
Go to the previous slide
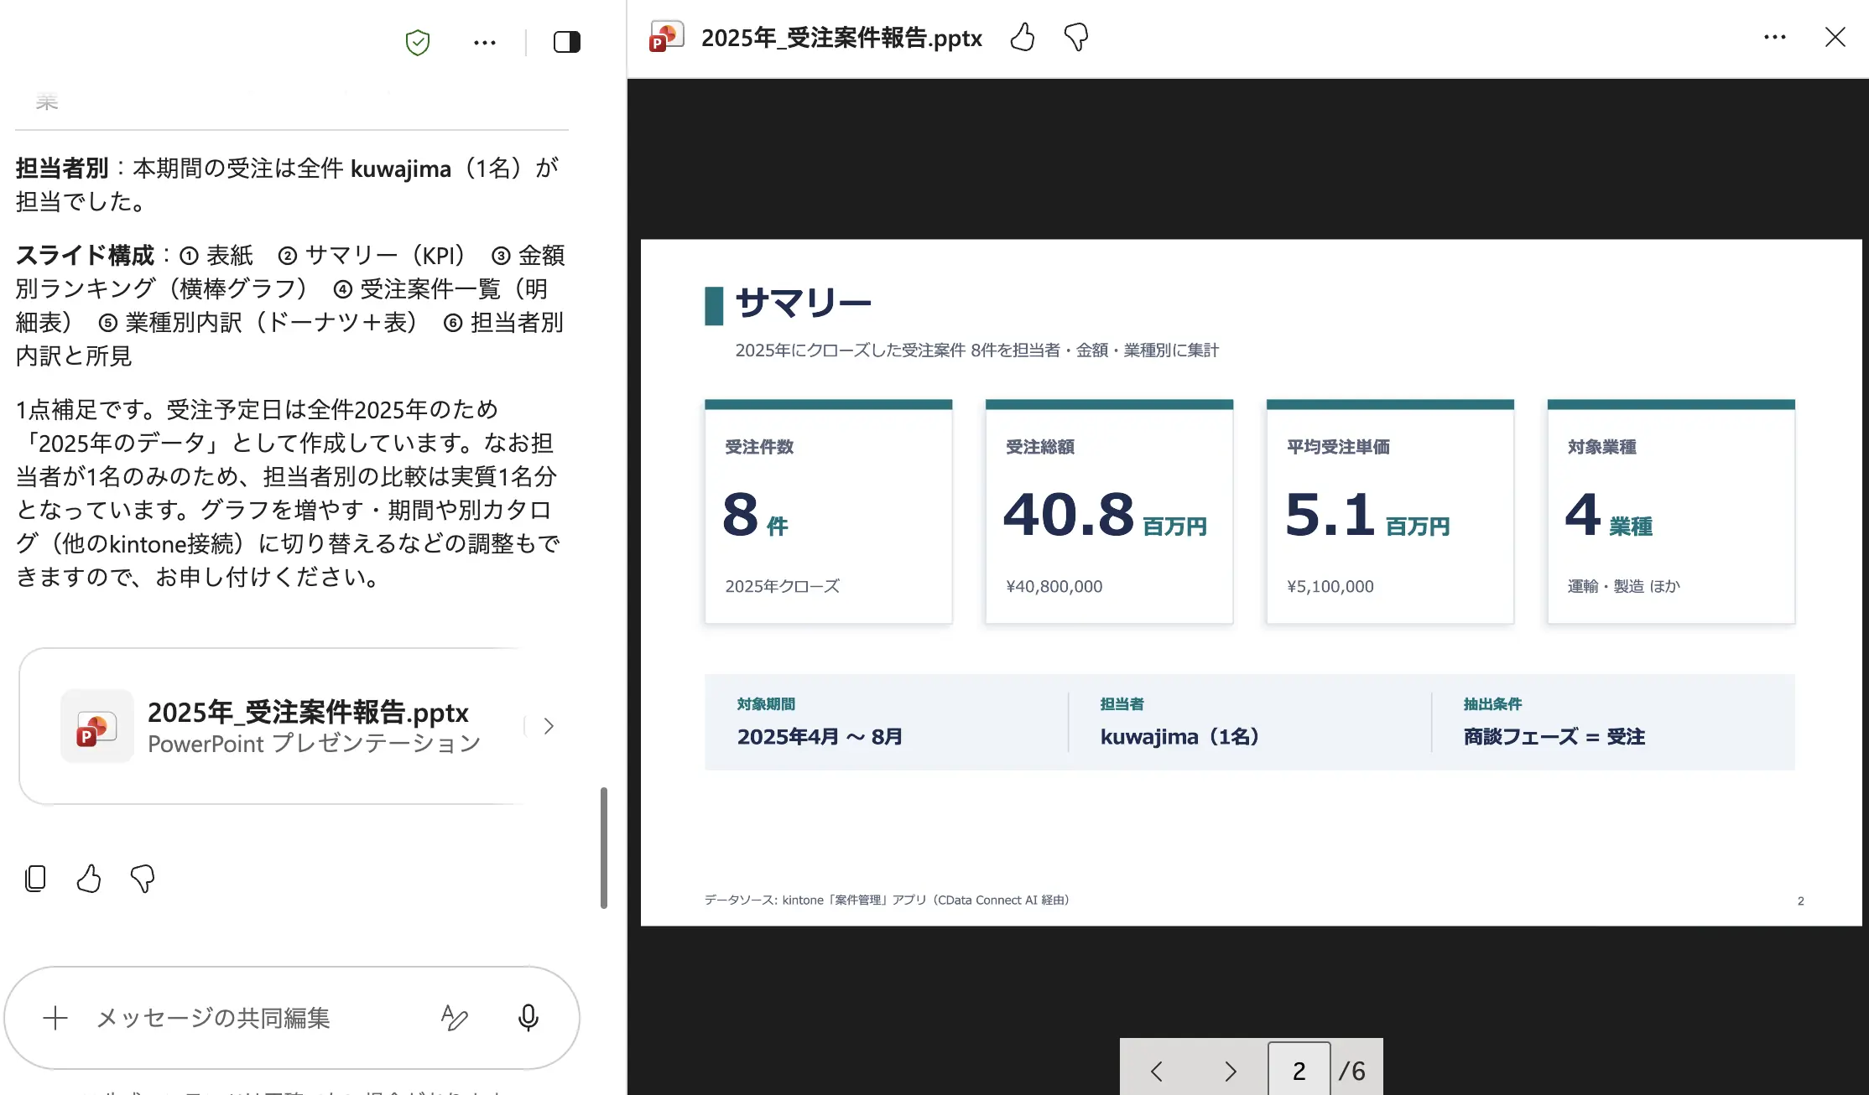click(x=1157, y=1071)
